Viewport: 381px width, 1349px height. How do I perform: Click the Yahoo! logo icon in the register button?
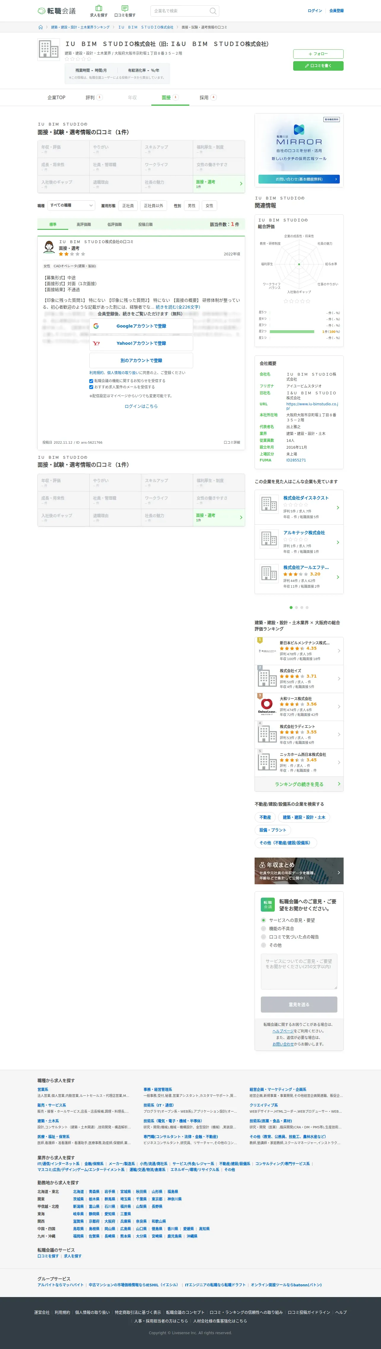[96, 344]
